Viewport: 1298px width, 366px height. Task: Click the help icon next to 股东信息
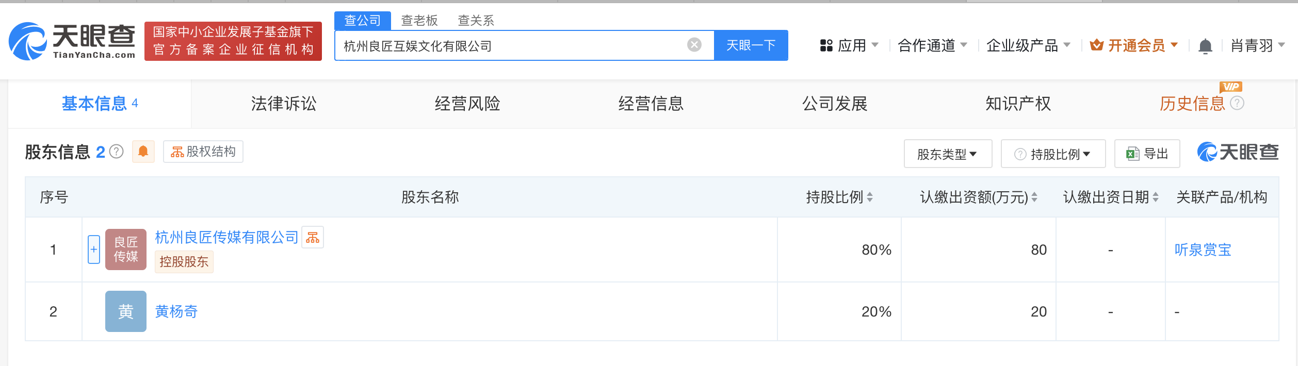(x=117, y=152)
